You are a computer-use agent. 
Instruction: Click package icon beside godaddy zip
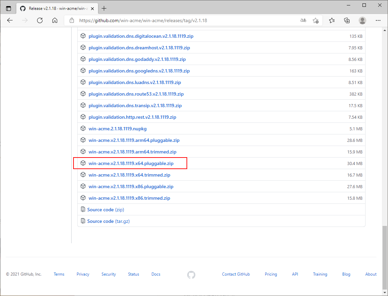pos(83,59)
